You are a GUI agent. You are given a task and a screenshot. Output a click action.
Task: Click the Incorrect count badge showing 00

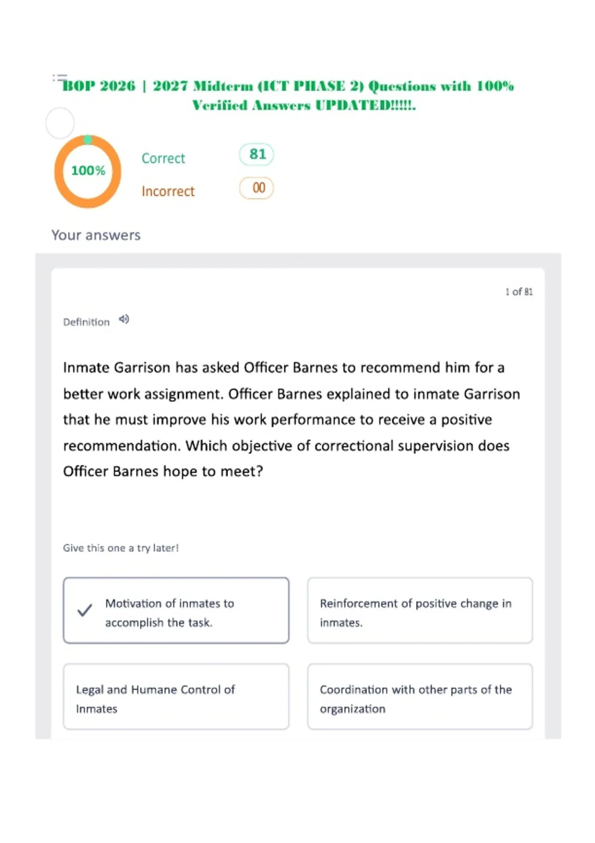click(256, 188)
